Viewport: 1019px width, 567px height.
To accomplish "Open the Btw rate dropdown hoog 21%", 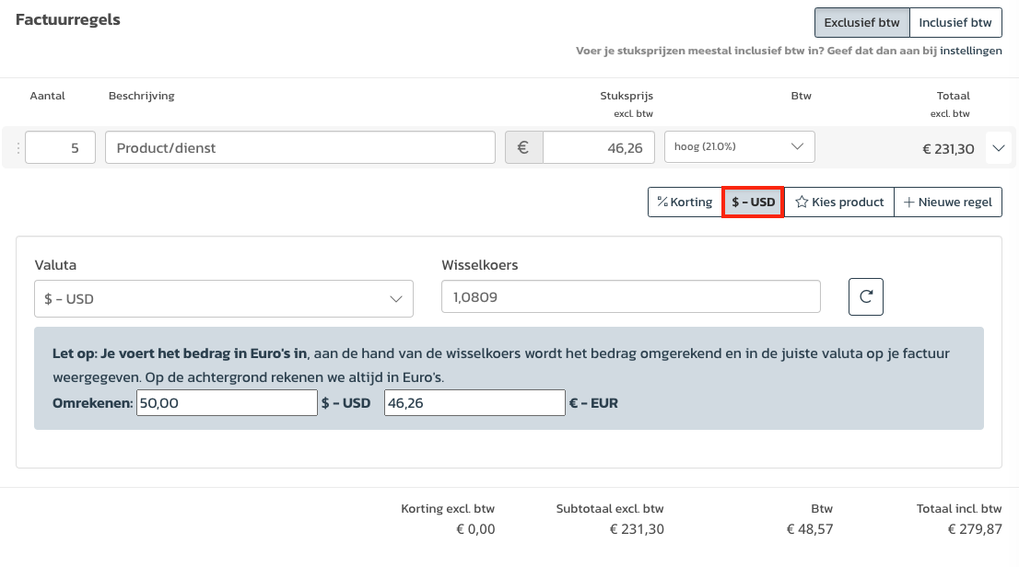I will [739, 146].
